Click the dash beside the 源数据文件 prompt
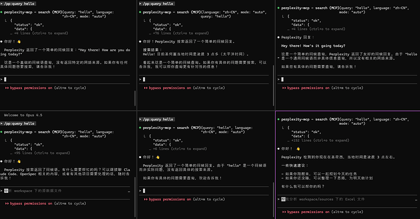This screenshot has width=420, height=219. (x=129, y=192)
